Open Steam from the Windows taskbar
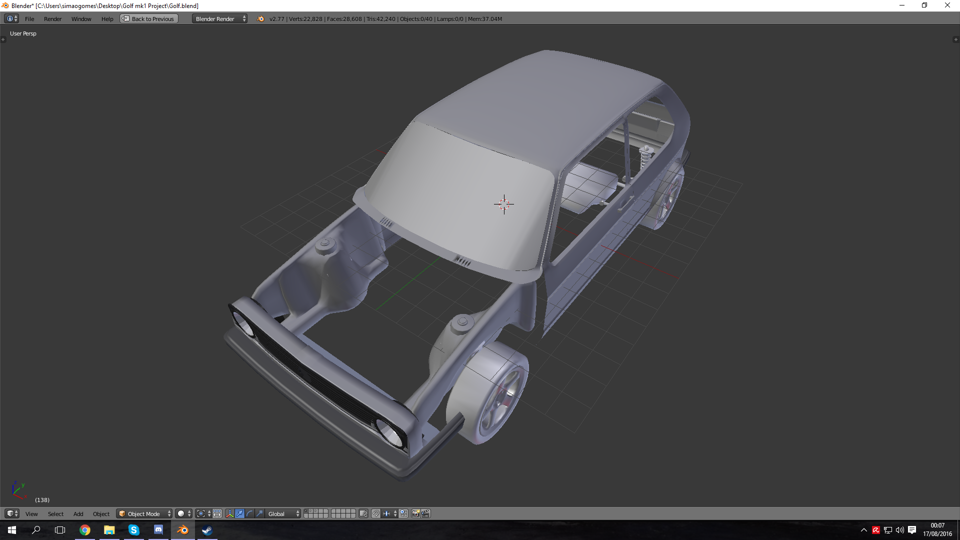Screen dimensions: 960x540 pyautogui.click(x=207, y=530)
